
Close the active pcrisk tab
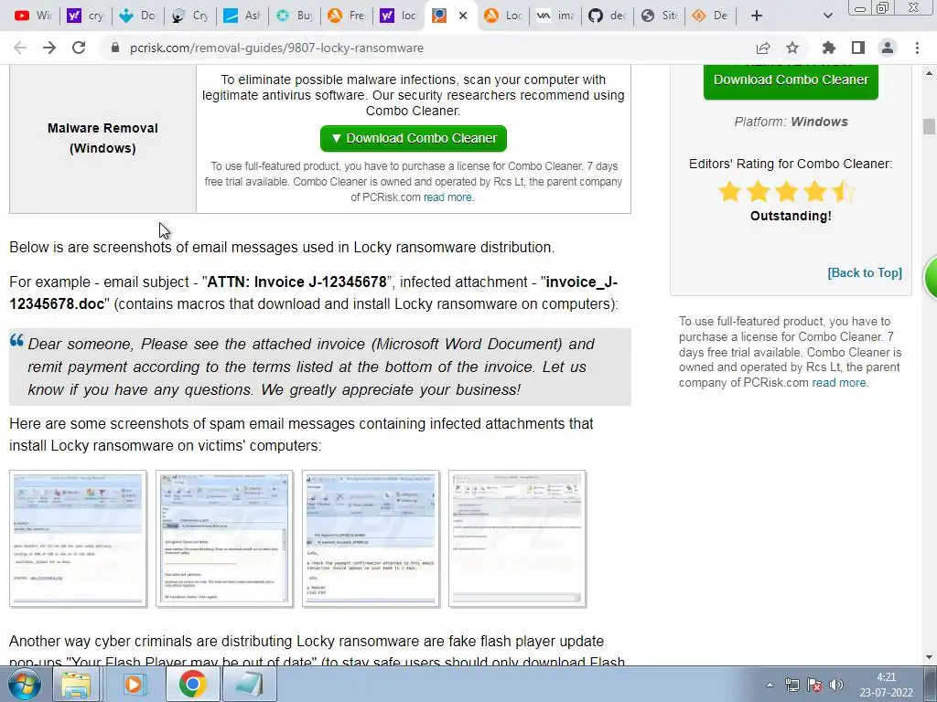pos(462,16)
